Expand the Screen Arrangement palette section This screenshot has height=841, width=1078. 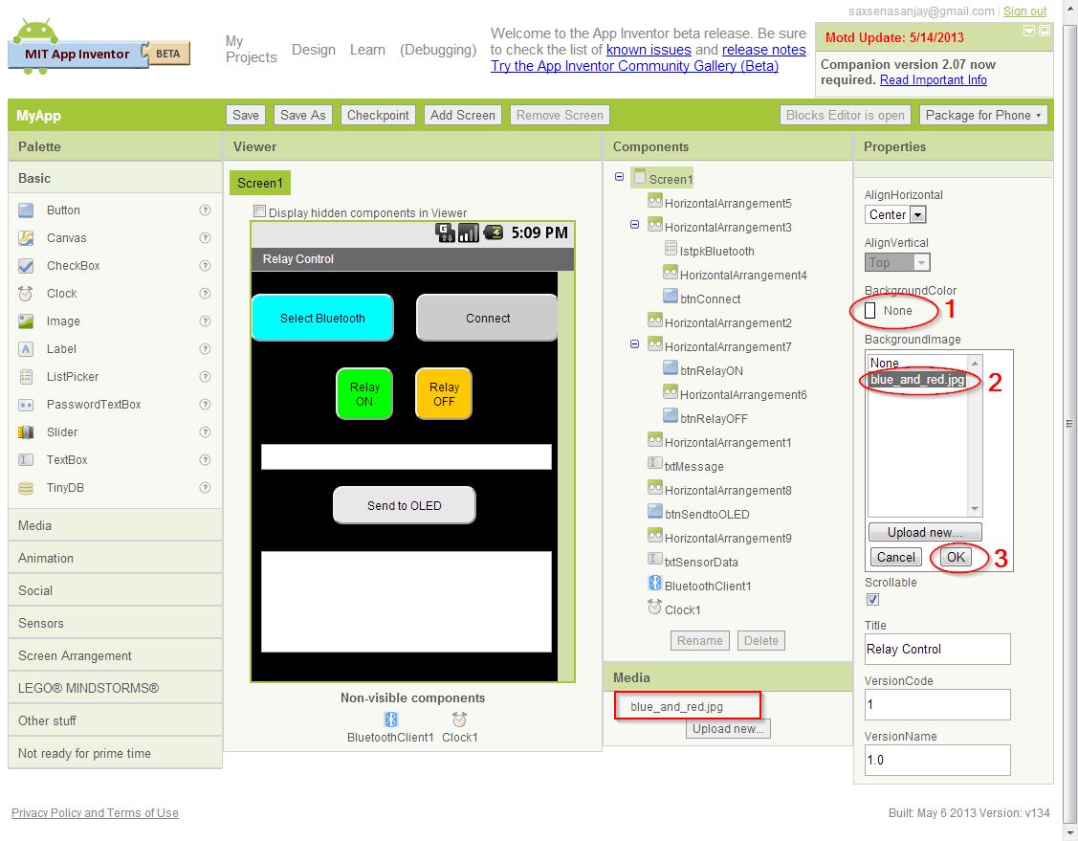point(115,655)
